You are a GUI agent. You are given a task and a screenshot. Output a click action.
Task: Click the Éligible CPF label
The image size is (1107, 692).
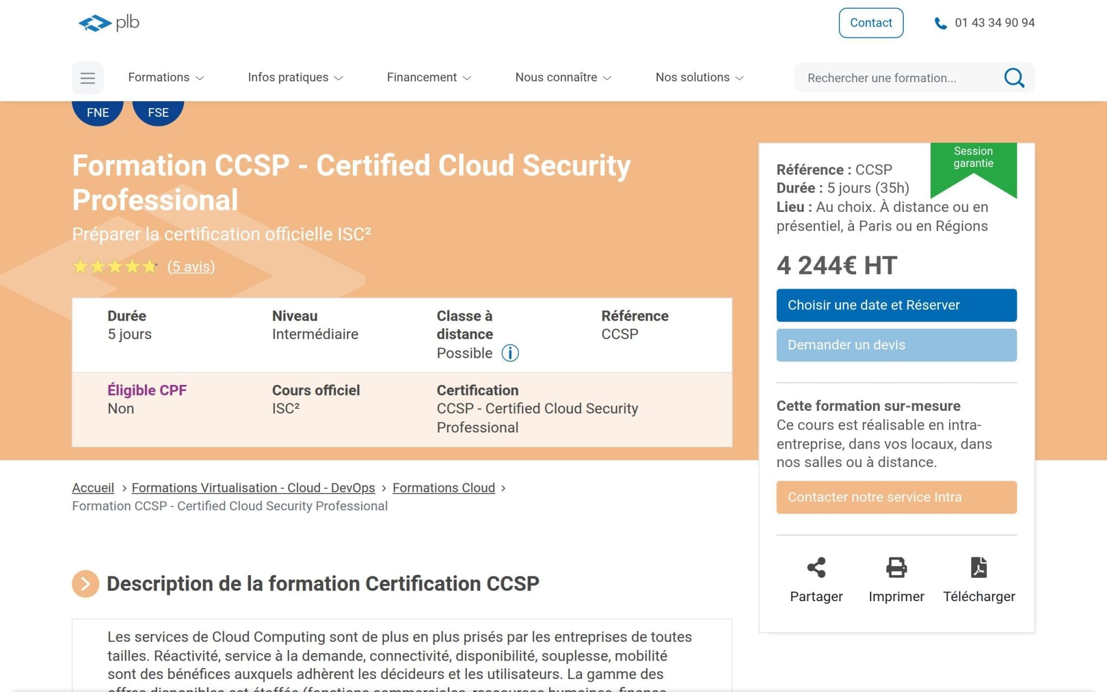pyautogui.click(x=147, y=390)
